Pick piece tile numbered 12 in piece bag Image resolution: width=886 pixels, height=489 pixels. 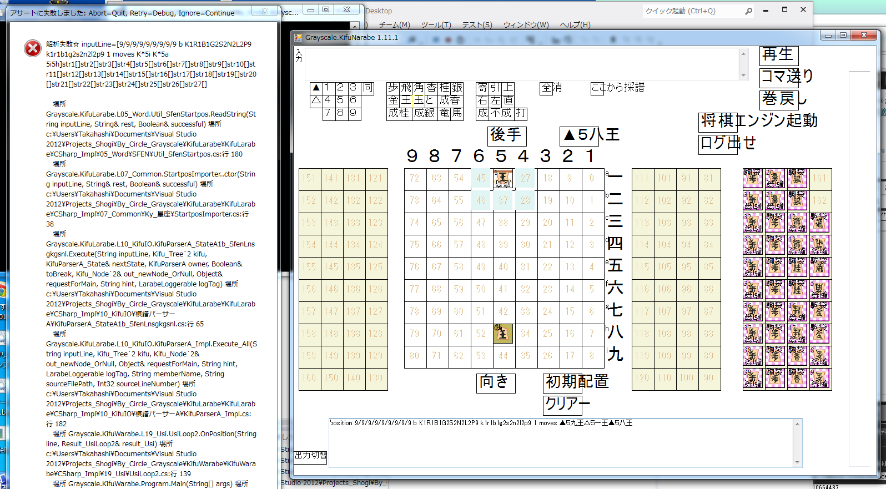click(x=797, y=223)
